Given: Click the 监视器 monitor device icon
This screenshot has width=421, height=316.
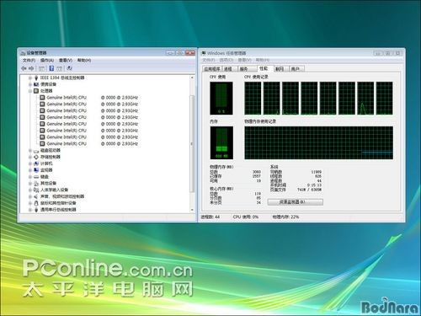Looking at the screenshot, I should (36, 170).
